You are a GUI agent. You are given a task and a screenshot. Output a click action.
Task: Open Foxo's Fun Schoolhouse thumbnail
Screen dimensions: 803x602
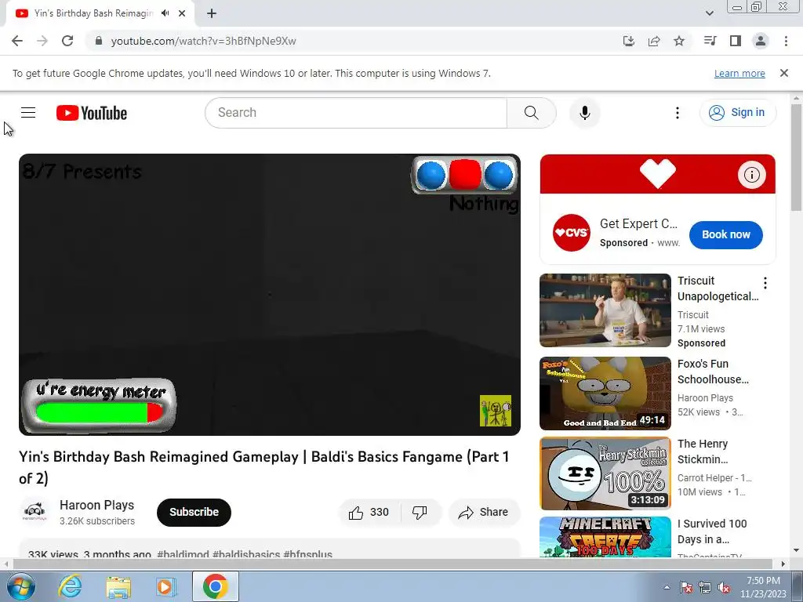coord(605,393)
